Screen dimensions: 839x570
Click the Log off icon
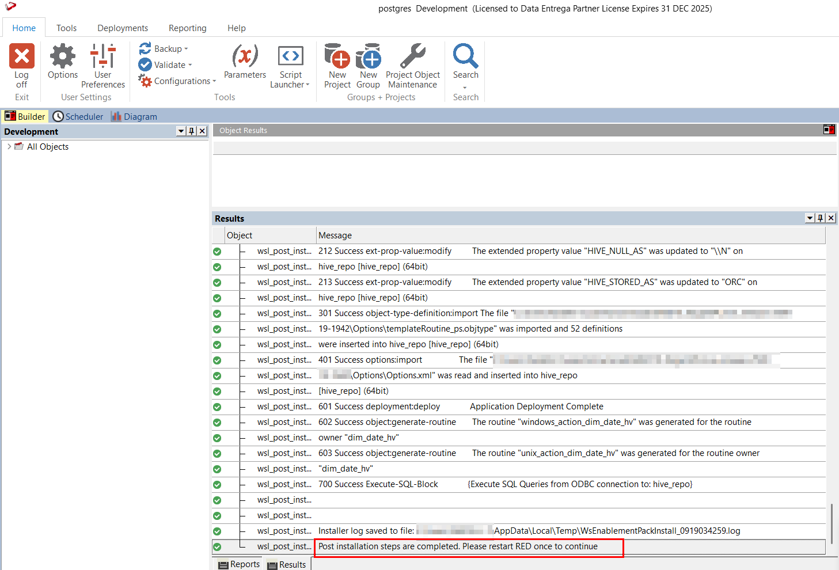(x=22, y=56)
